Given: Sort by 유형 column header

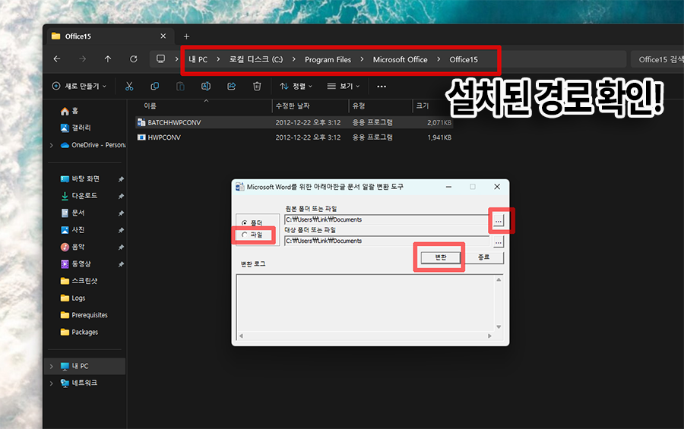Looking at the screenshot, I should click(381, 106).
